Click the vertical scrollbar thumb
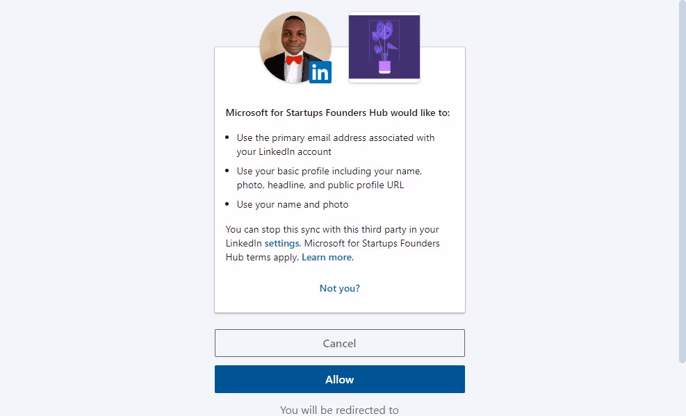The image size is (686, 416). click(682, 181)
